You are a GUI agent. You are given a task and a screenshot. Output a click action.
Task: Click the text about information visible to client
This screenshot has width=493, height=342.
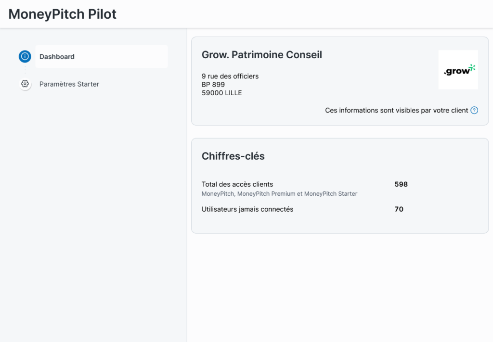(x=396, y=110)
